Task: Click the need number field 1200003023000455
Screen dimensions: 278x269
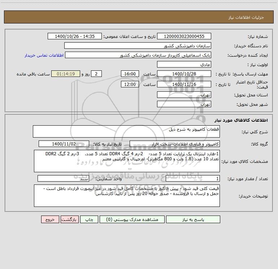Action: (x=184, y=36)
